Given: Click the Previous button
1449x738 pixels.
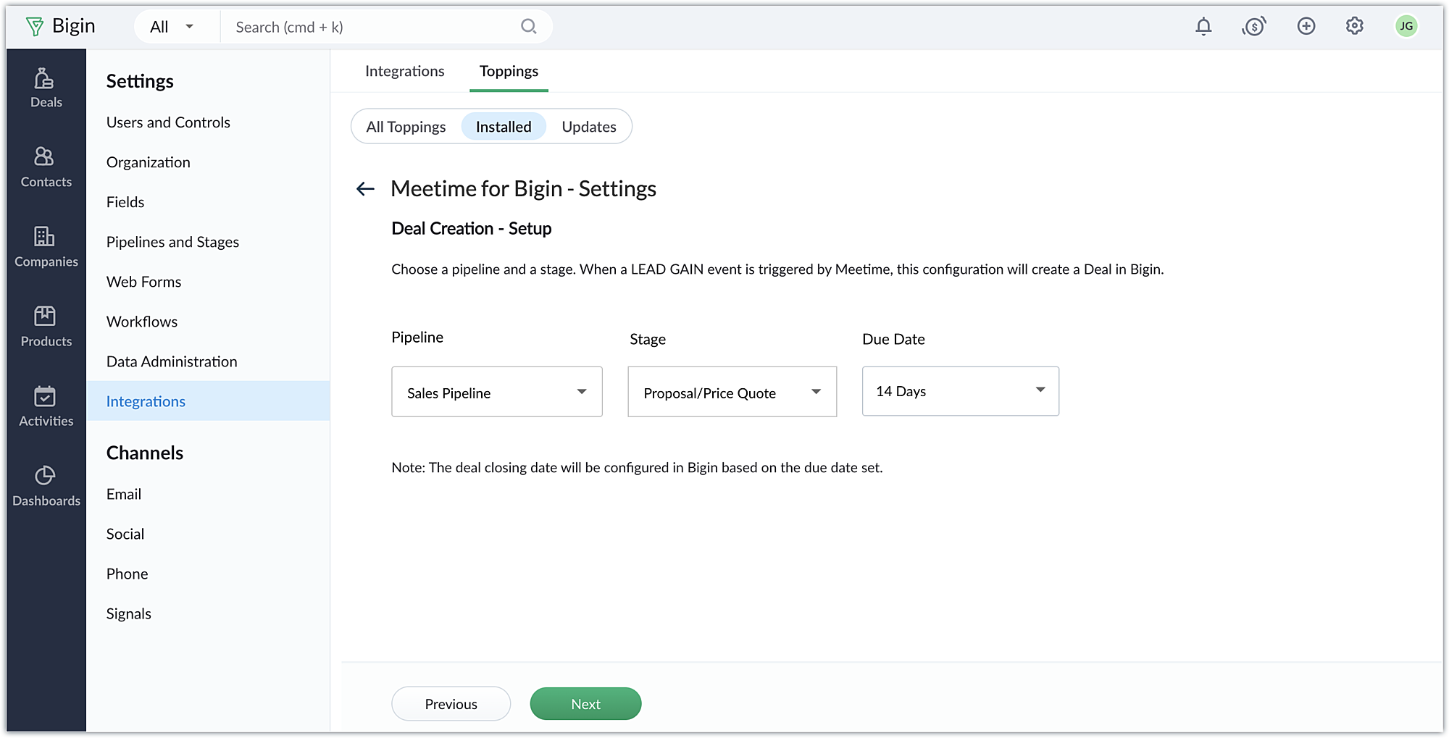Looking at the screenshot, I should (451, 704).
